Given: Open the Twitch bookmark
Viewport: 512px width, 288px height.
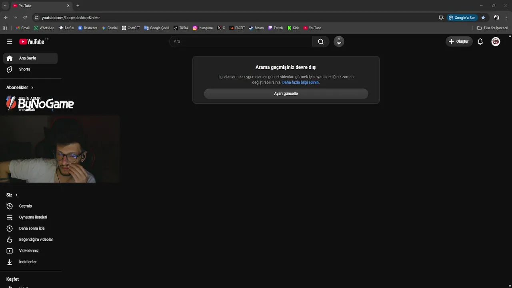Looking at the screenshot, I should click(275, 28).
